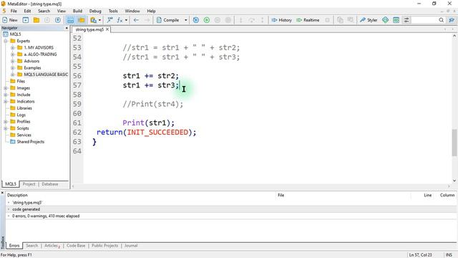Open the View menu

click(x=62, y=11)
